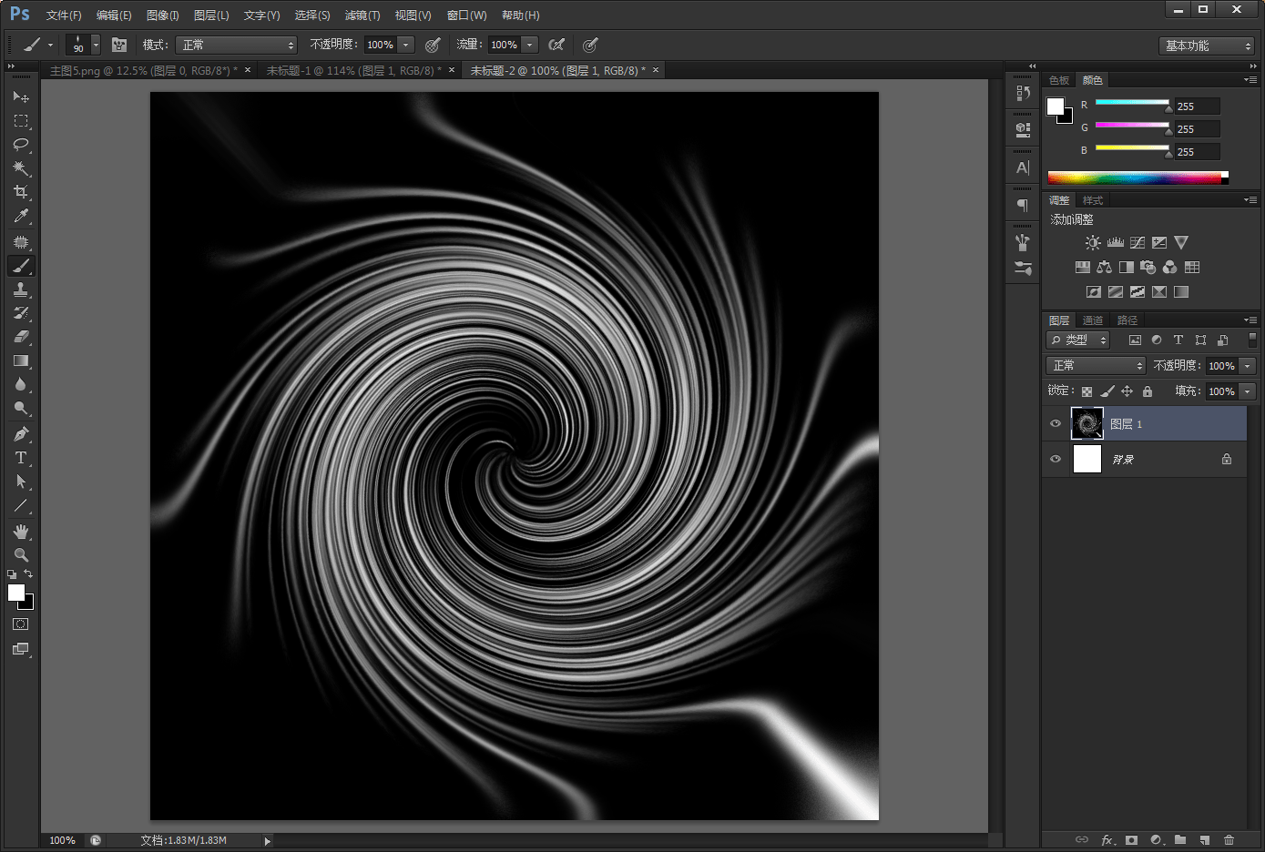Viewport: 1265px width, 852px height.
Task: Select the Magic Wand tool
Action: [x=21, y=168]
